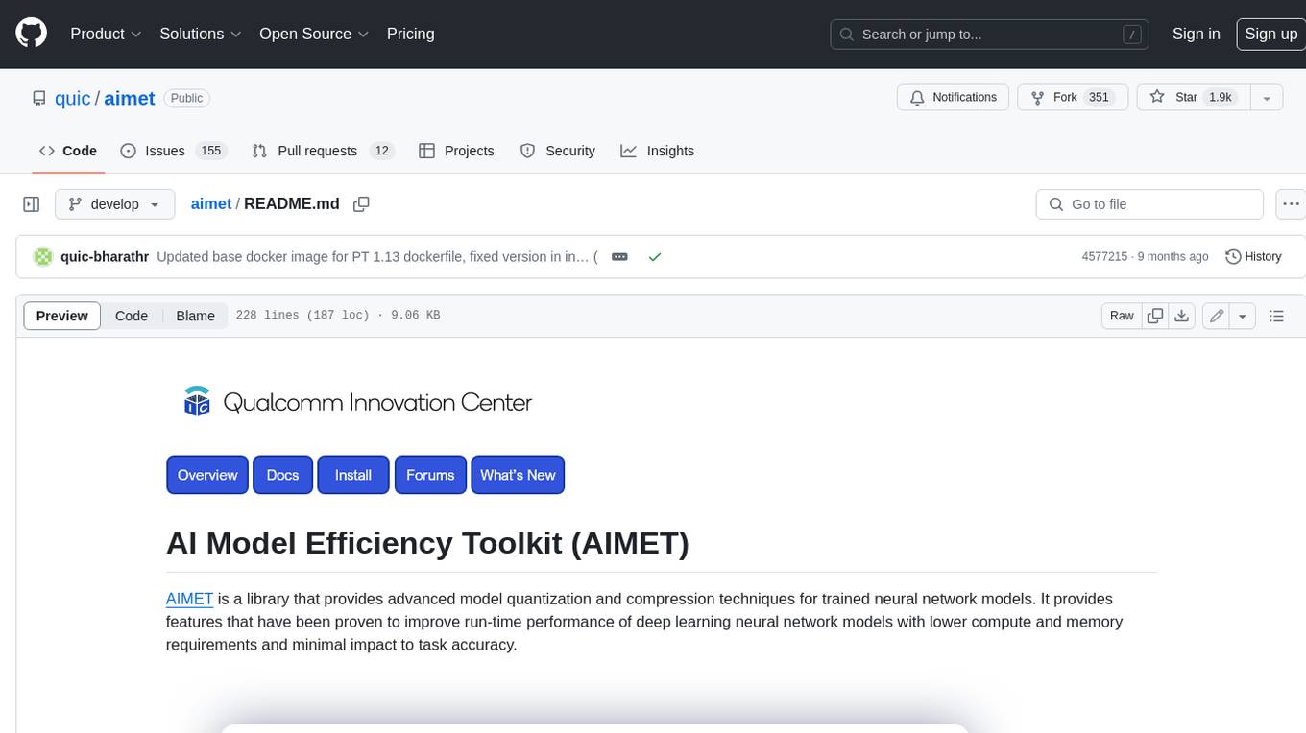The width and height of the screenshot is (1306, 733).
Task: Switch to the Code tab
Action: click(x=67, y=151)
